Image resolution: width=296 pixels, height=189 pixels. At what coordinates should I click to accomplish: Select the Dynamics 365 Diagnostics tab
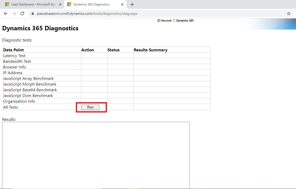coord(91,4)
